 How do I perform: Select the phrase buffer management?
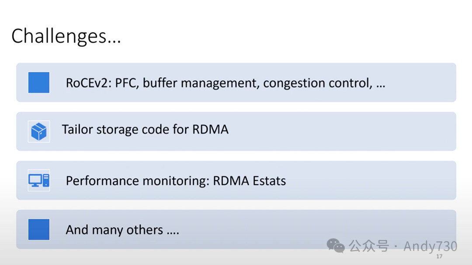[x=201, y=83]
